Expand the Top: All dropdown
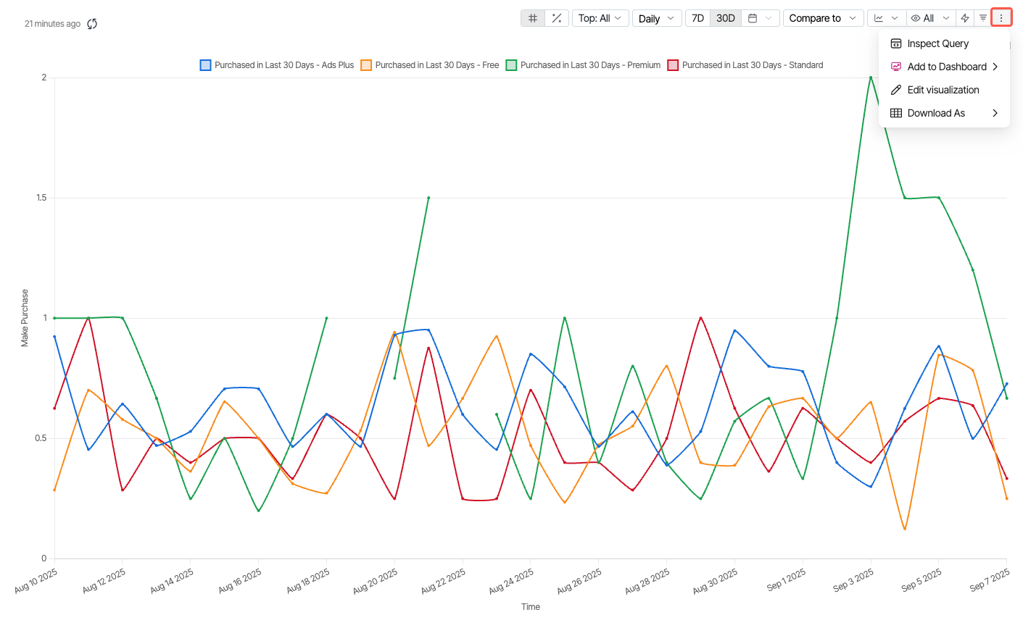 pos(600,18)
